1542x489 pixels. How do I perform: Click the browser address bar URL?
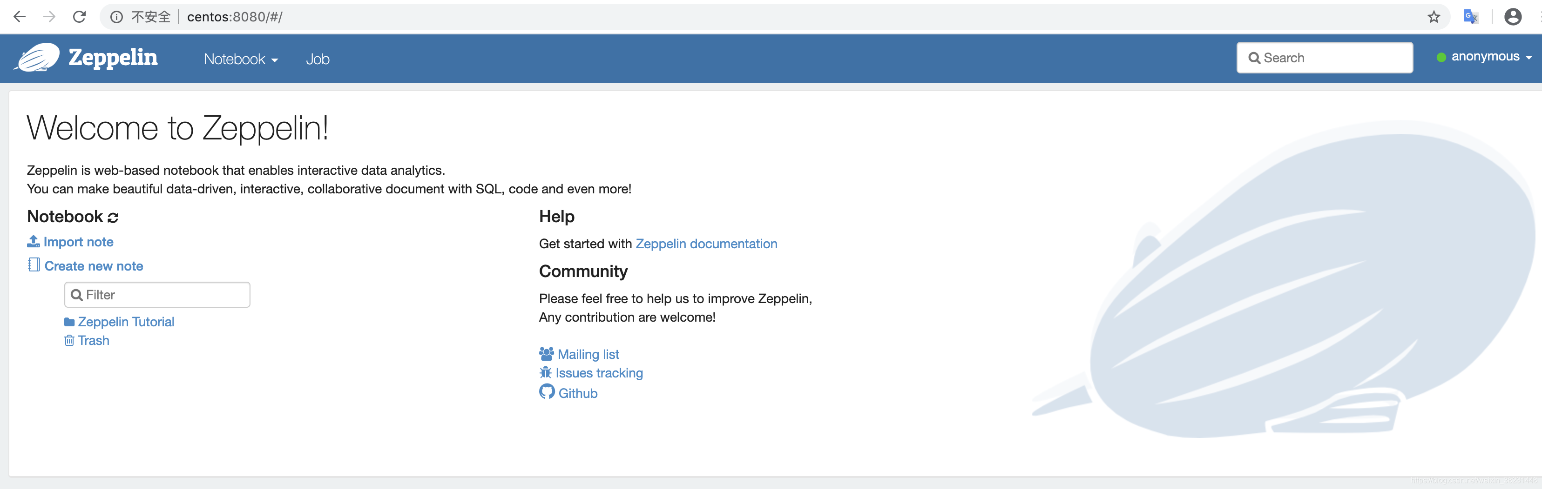click(x=235, y=17)
